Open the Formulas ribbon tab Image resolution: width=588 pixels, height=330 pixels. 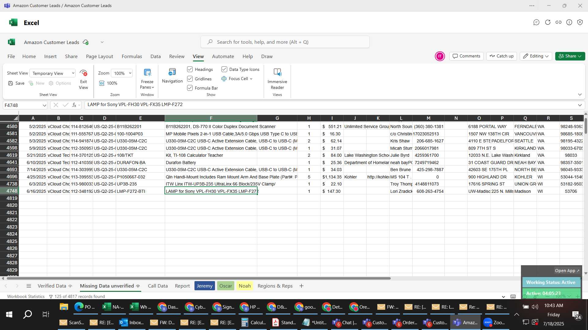[x=132, y=57]
